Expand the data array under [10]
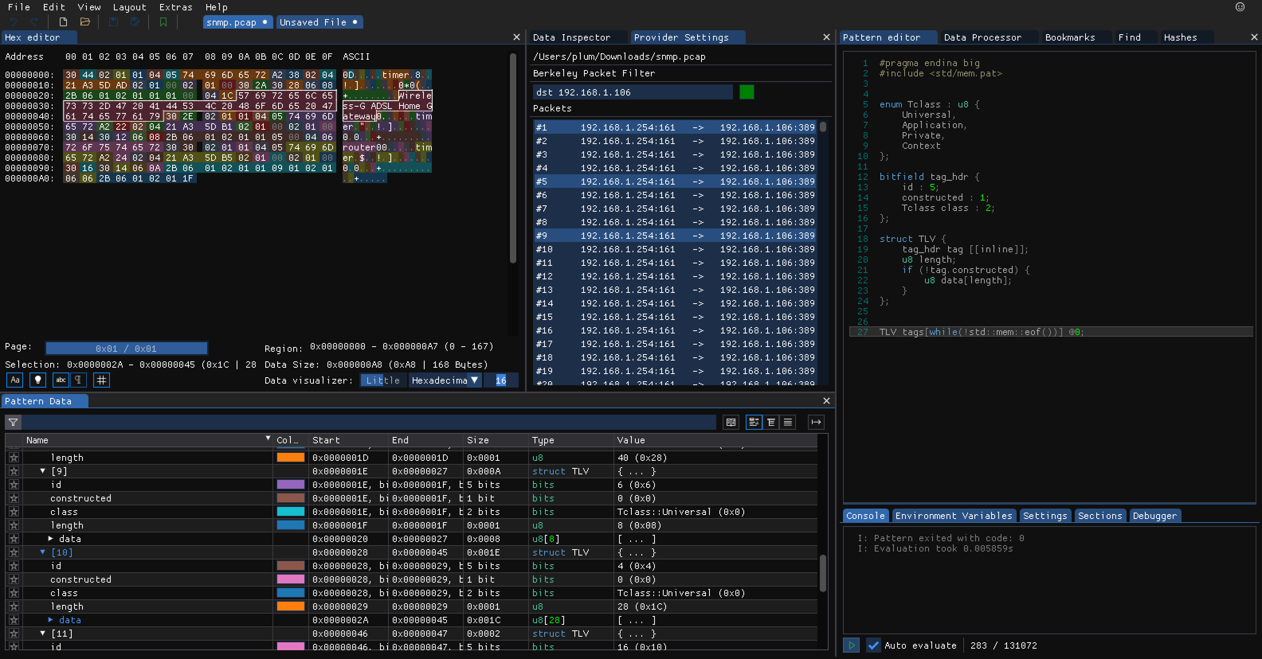Screen dimensions: 1262x659 pos(51,620)
